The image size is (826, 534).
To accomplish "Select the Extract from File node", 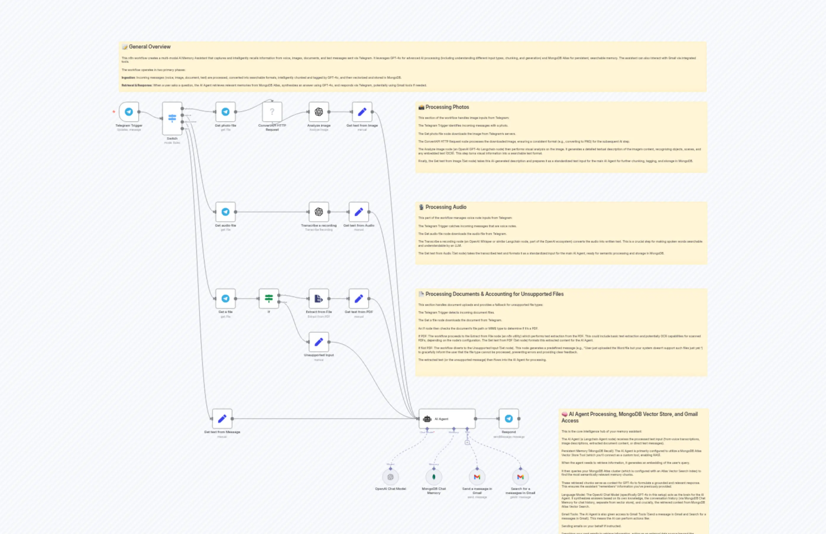I will 318,299.
